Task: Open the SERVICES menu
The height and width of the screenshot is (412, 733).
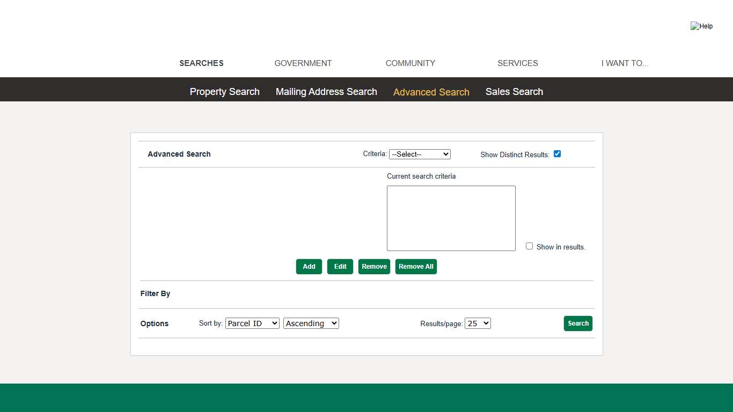Action: click(517, 63)
